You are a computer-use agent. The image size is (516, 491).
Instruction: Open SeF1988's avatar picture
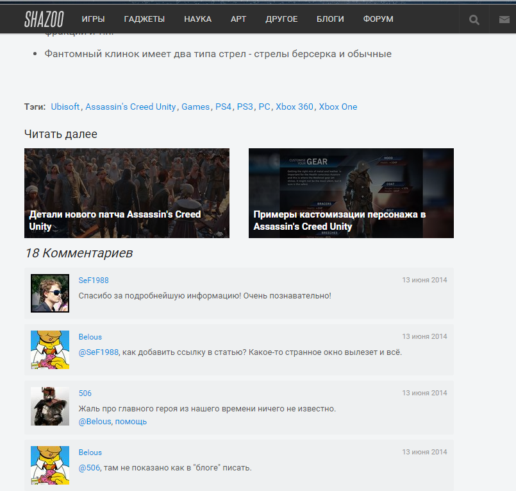pyautogui.click(x=50, y=293)
